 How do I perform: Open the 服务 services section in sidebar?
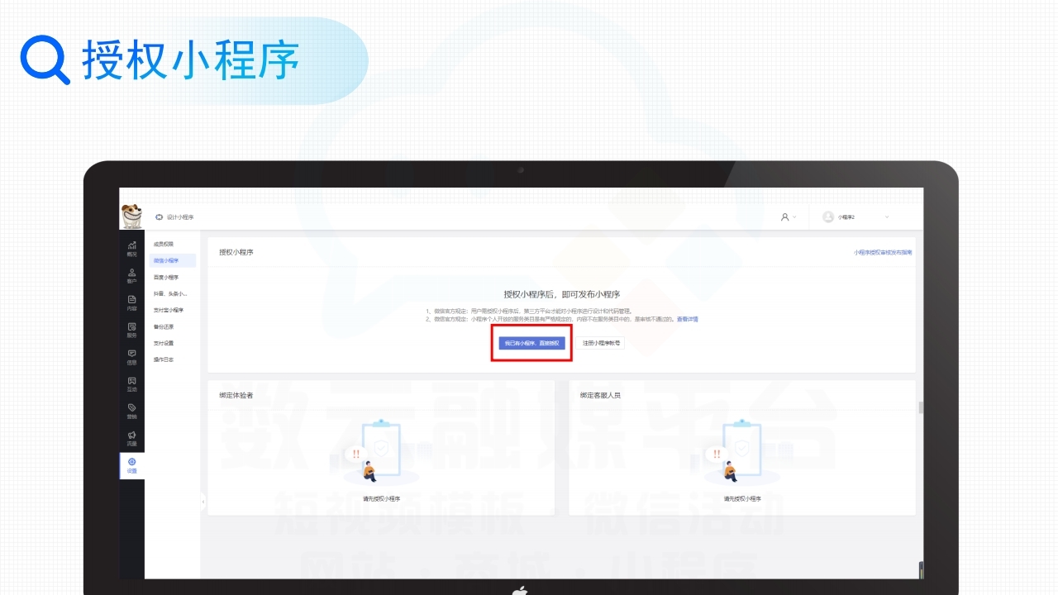point(131,331)
